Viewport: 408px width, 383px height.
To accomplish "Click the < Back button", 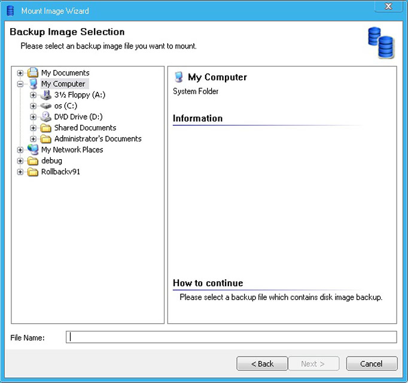I will pos(262,363).
